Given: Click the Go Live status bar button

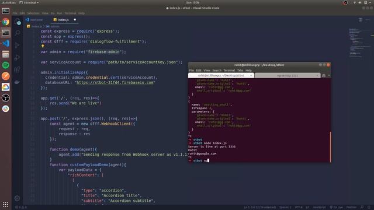Looking at the screenshot, I should (337, 208).
